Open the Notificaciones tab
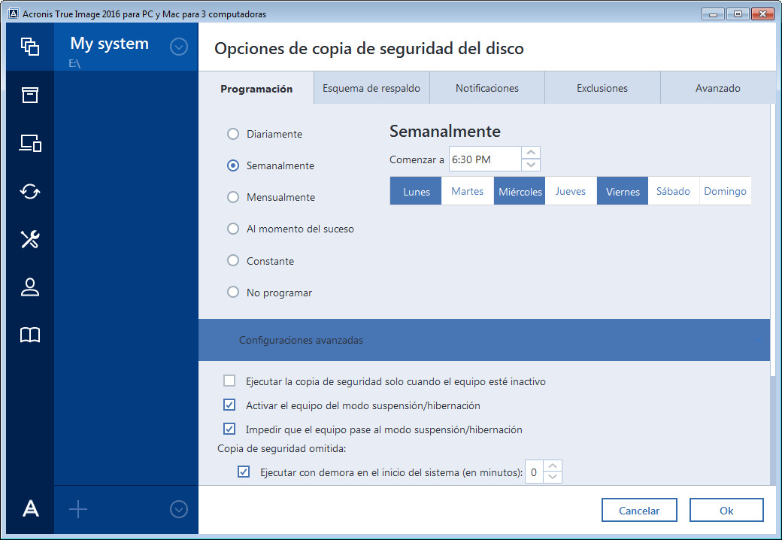 pyautogui.click(x=487, y=88)
